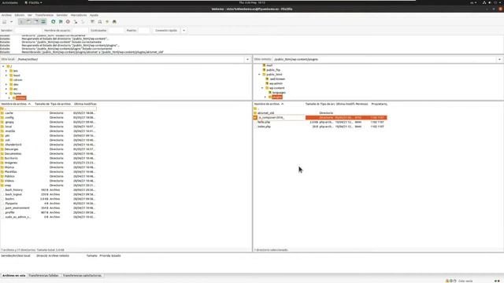Select languages folder in remote tree
The image size is (504, 283).
(x=279, y=93)
